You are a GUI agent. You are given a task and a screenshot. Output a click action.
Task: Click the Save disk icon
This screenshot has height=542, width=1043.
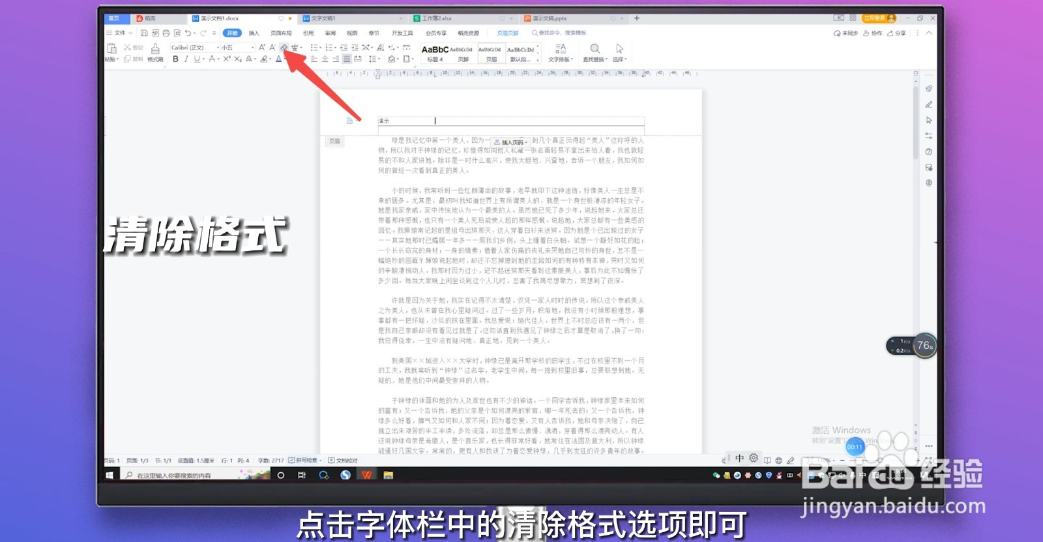click(144, 33)
